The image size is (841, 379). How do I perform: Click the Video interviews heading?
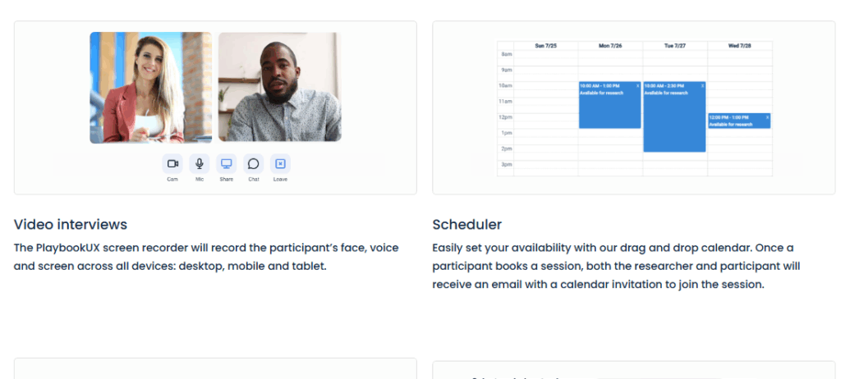71,225
